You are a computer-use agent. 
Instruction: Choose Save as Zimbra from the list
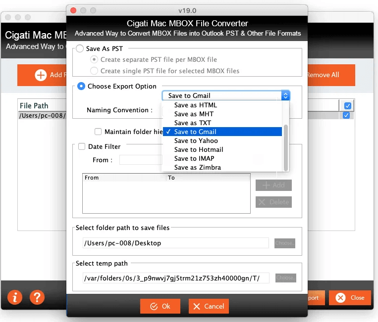coord(222,167)
